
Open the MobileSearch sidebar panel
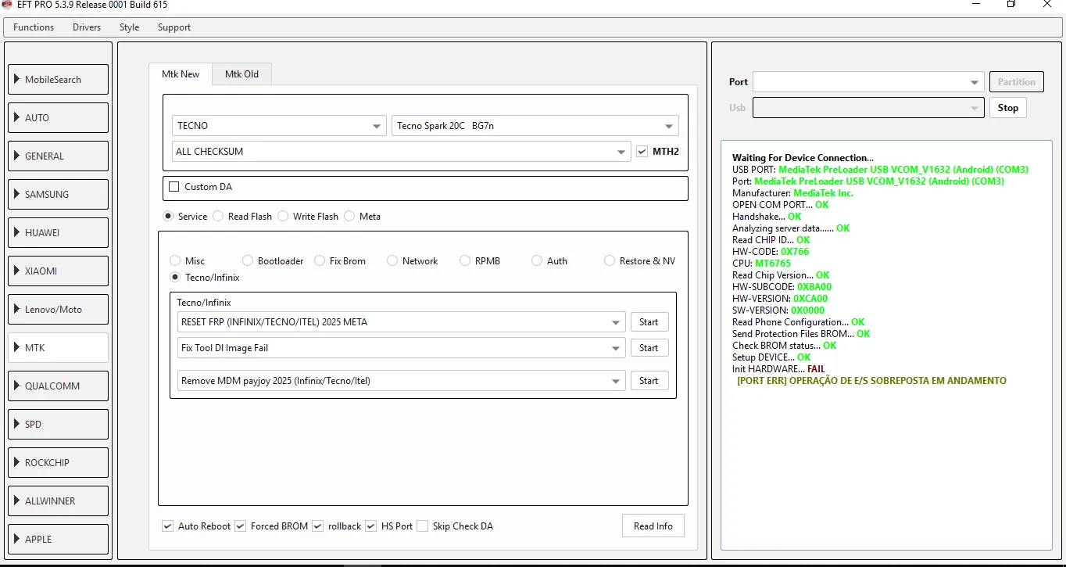click(59, 79)
